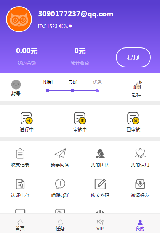Open 我的团队 my team icon

100,153
